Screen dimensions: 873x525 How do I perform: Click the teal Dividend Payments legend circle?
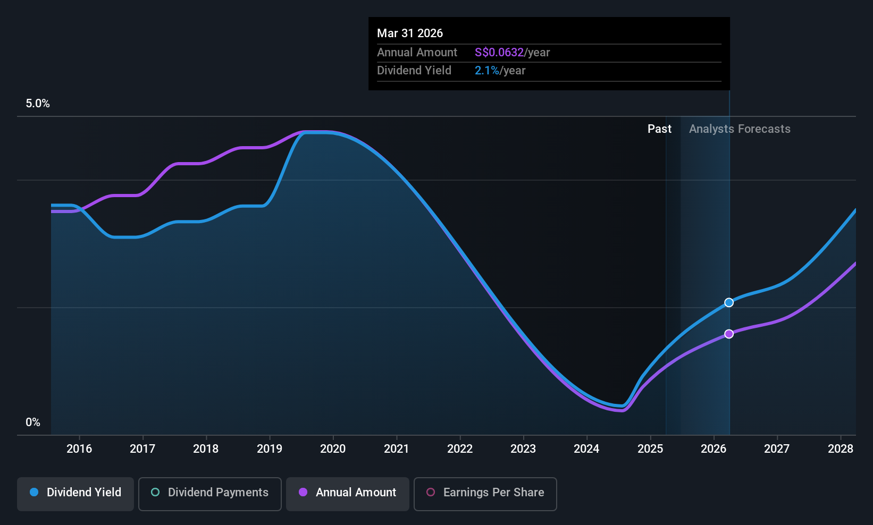[155, 493]
